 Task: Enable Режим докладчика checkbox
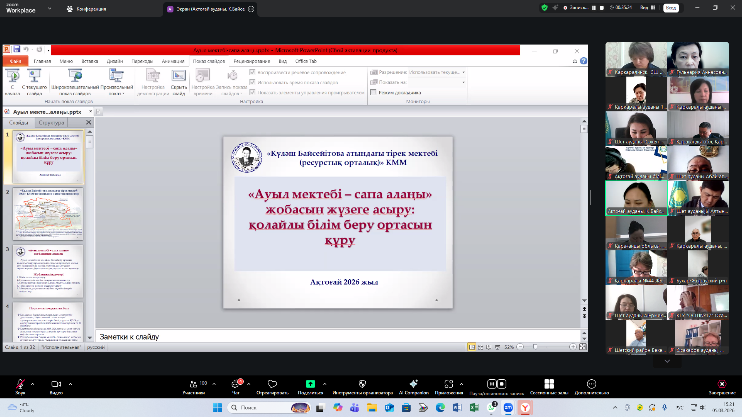pos(373,92)
